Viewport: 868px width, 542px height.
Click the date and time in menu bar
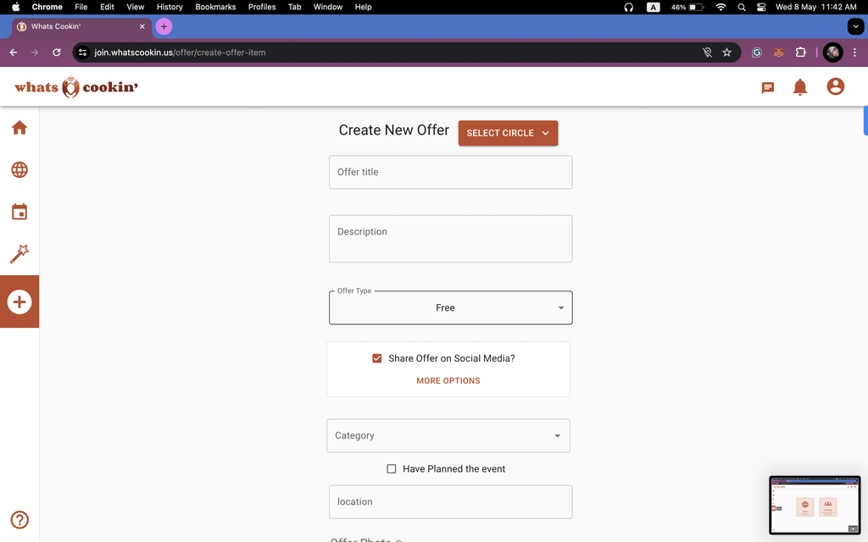[x=816, y=7]
